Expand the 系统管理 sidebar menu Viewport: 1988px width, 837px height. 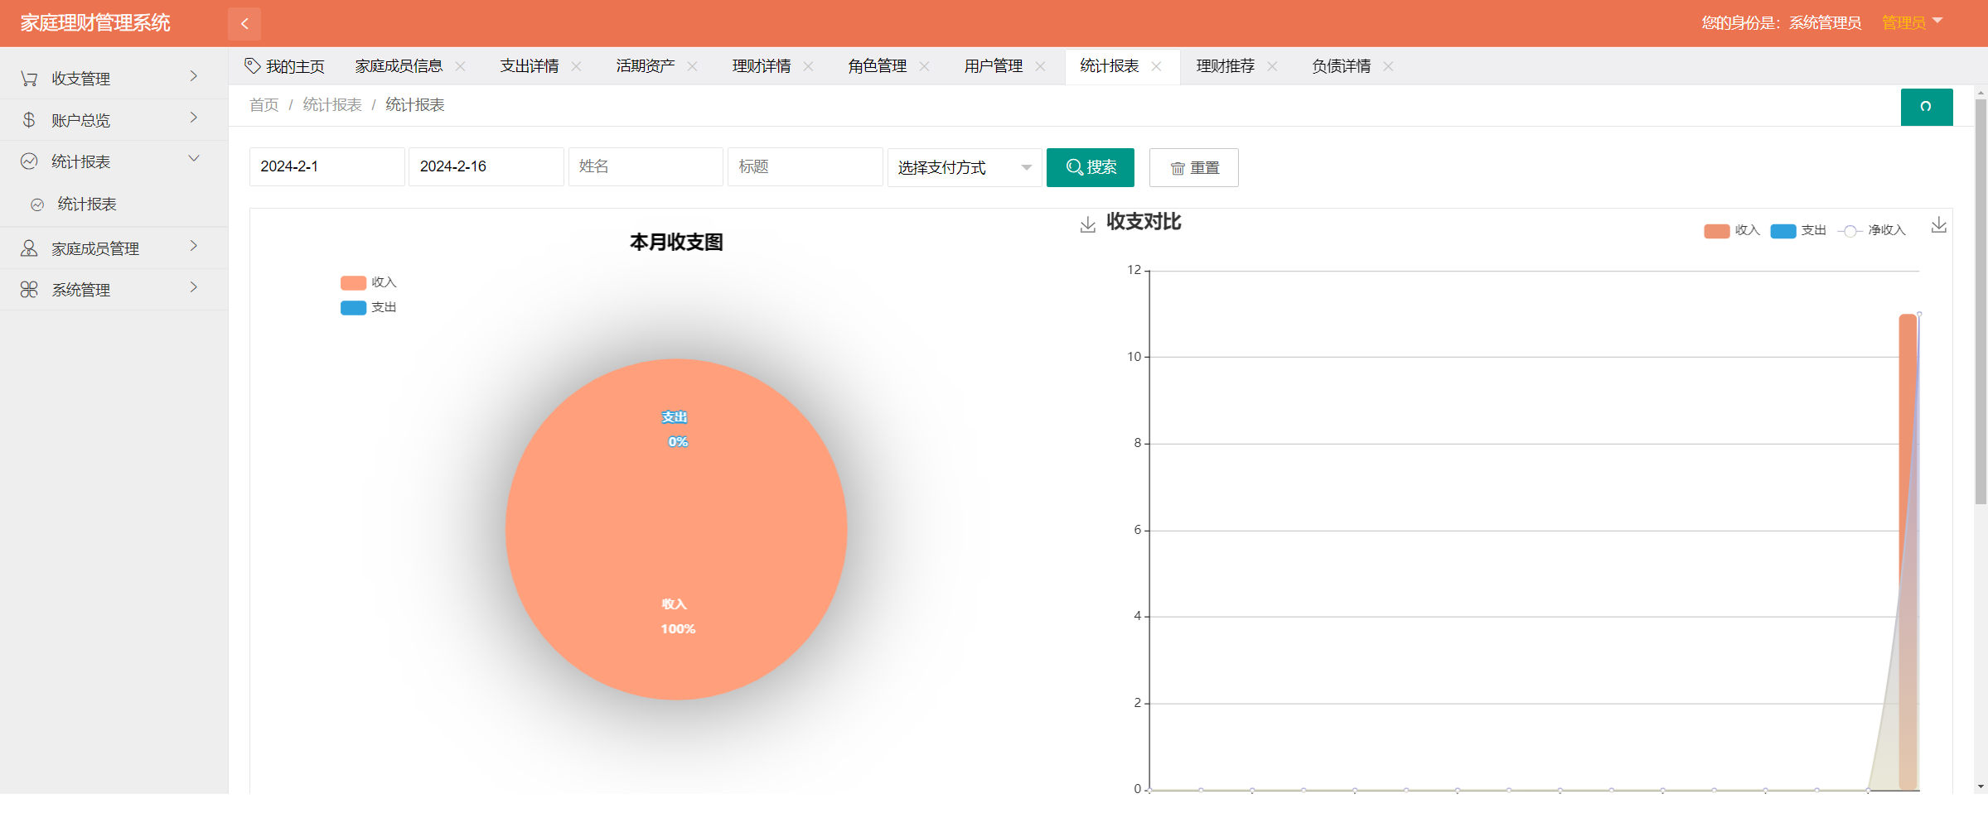click(x=114, y=290)
